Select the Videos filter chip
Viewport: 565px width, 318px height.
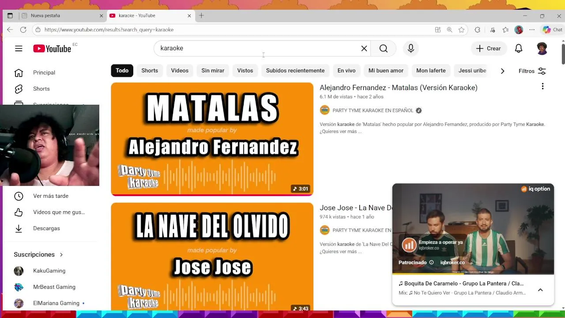click(180, 71)
